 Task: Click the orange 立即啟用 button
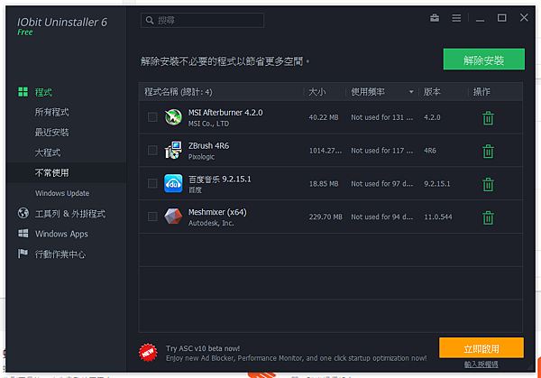(x=481, y=347)
